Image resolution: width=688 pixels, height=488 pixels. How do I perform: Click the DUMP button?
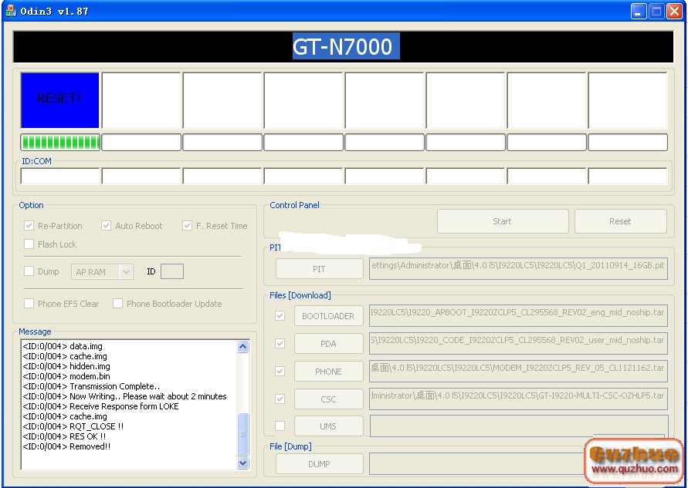(x=320, y=464)
